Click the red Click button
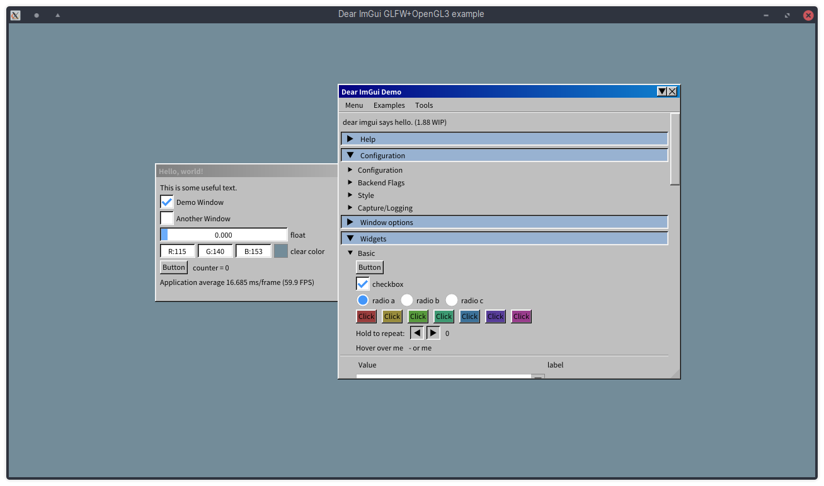824x486 pixels. click(x=367, y=316)
